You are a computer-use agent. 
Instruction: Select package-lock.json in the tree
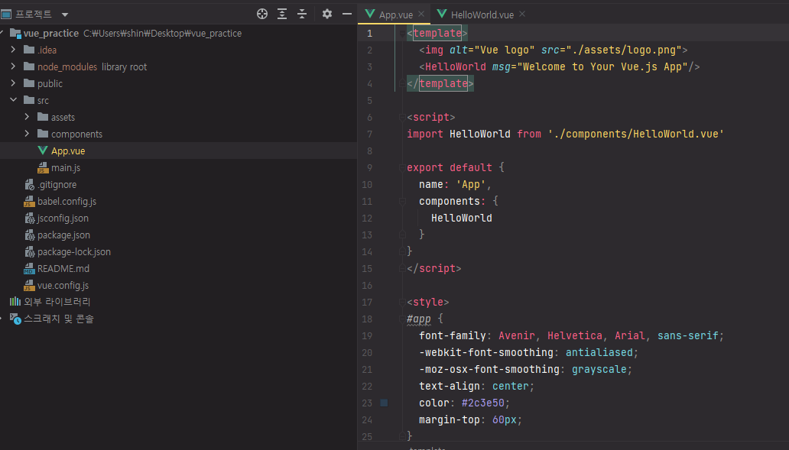tap(74, 252)
